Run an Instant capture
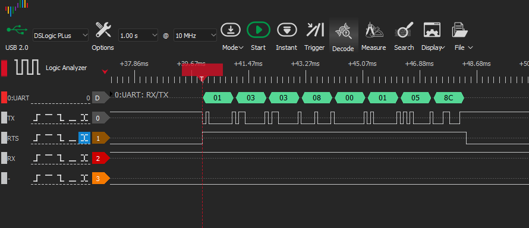The width and height of the screenshot is (529, 228). [286, 30]
